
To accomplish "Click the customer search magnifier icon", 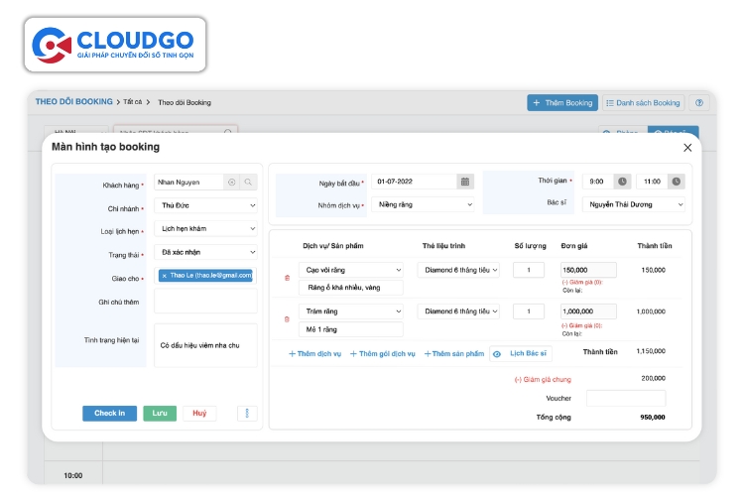I will point(248,183).
